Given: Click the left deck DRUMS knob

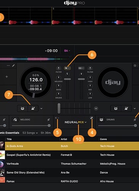Looking at the screenshot, I should coord(59,94).
